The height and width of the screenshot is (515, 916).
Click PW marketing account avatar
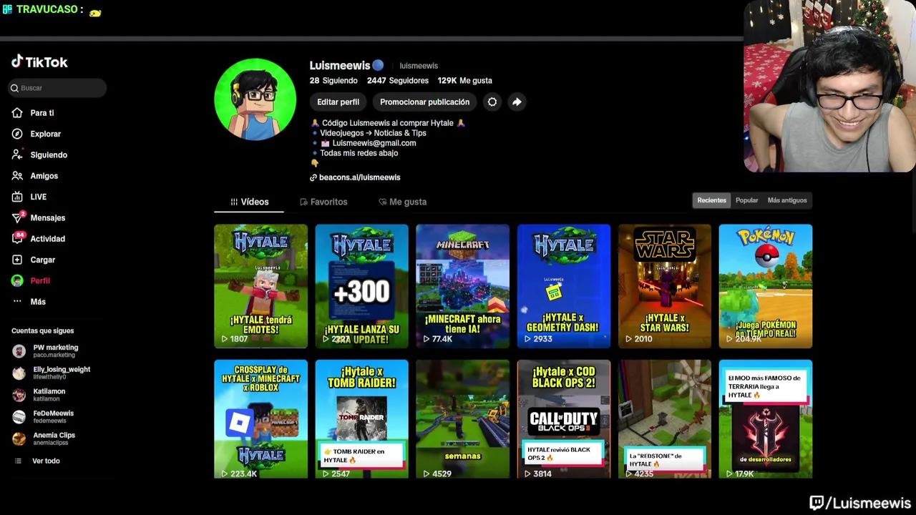(19, 351)
